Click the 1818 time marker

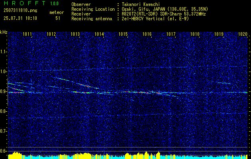pos(195,34)
